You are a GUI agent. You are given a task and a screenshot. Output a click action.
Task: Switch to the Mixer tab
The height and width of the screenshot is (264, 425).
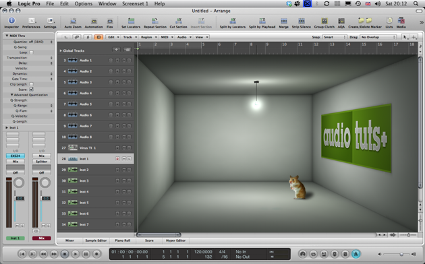coord(69,240)
